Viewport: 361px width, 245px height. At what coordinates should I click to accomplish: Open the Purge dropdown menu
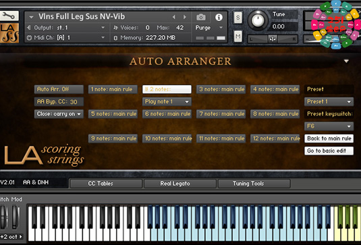click(209, 28)
